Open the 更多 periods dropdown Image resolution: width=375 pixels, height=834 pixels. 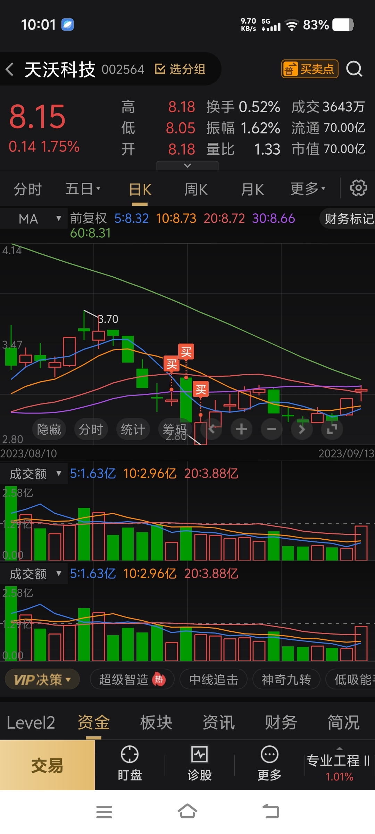308,189
